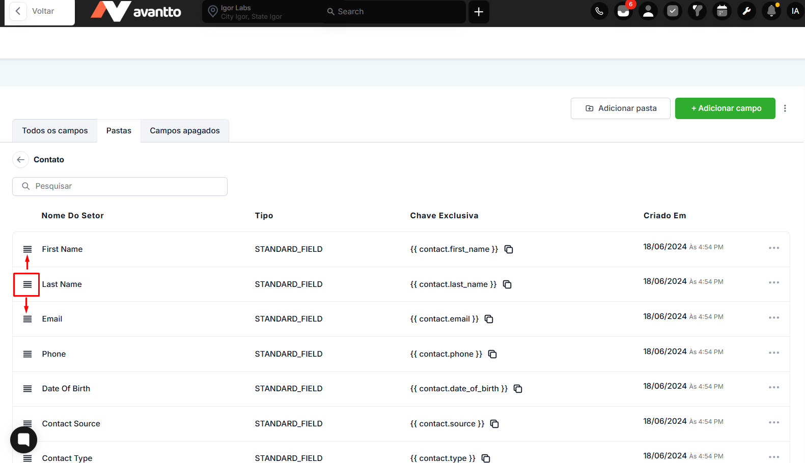Image resolution: width=805 pixels, height=463 pixels.
Task: Click the drag handle for Email
Action: tap(27, 319)
